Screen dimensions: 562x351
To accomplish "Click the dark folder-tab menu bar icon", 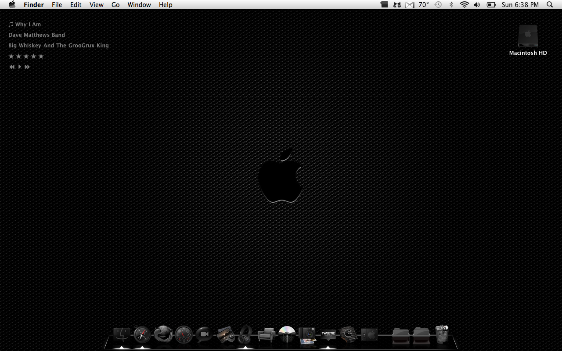I will point(384,5).
